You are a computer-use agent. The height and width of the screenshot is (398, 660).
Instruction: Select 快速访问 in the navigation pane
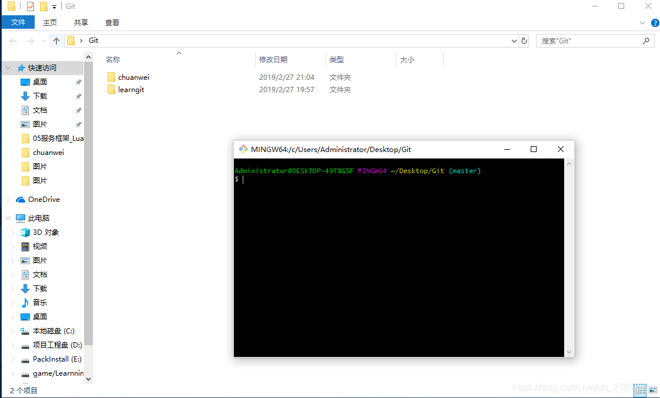point(42,68)
